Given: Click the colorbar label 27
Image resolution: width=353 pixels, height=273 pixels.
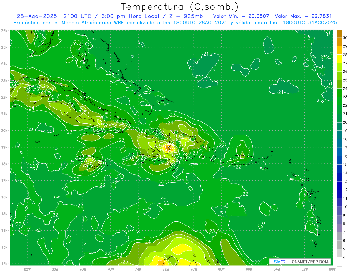Looking at the screenshot, I should [x=345, y=63].
